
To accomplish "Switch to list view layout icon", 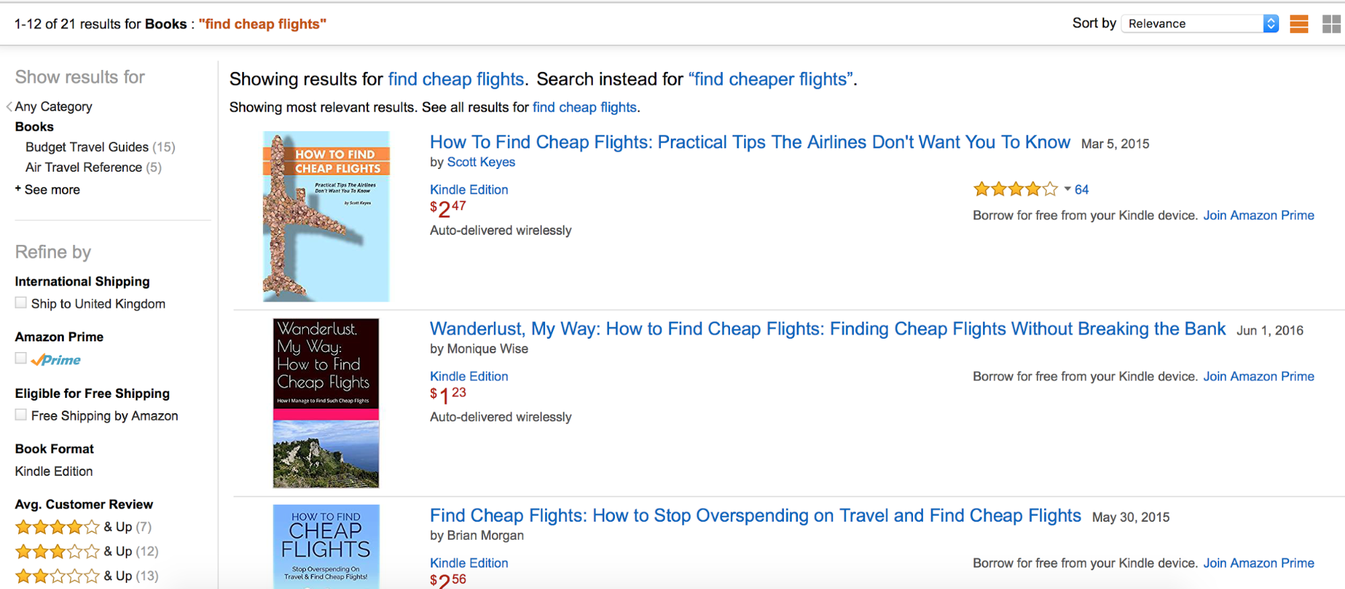I will pyautogui.click(x=1299, y=24).
